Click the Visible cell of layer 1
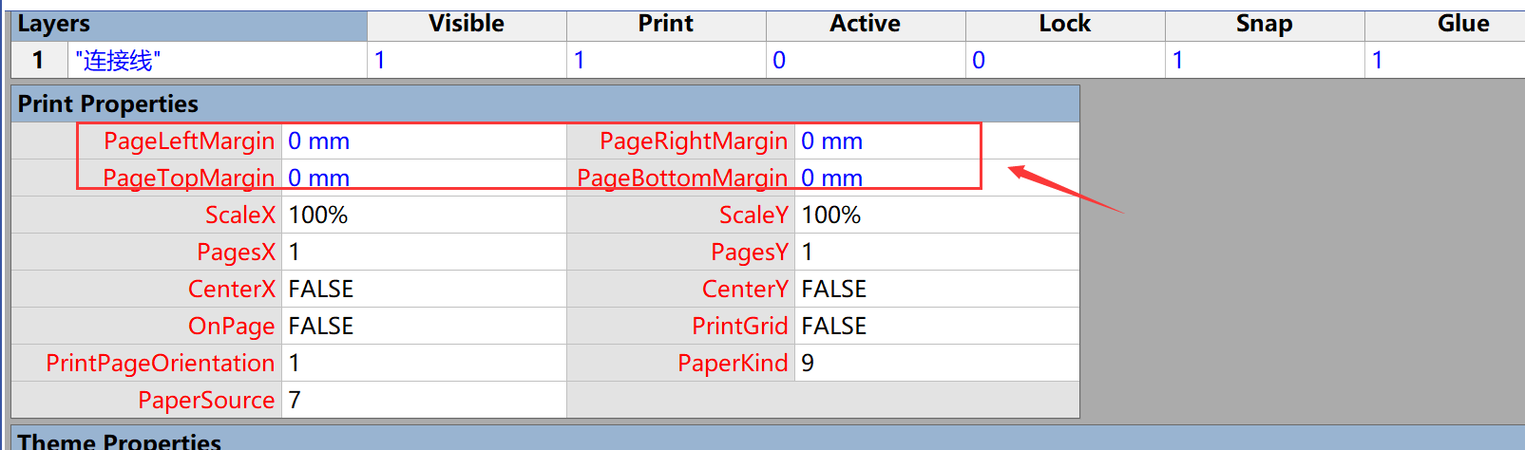This screenshot has height=450, width=1525. tap(466, 61)
